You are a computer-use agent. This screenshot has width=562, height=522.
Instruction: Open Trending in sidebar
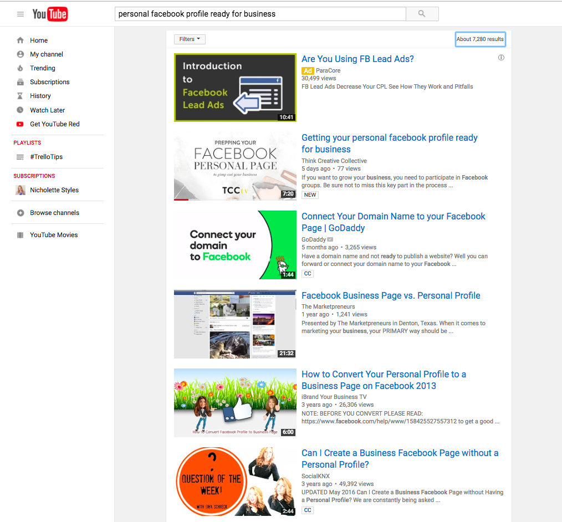point(43,68)
